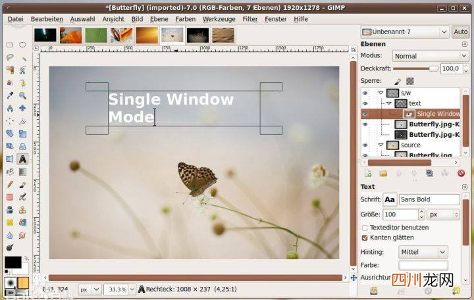
Task: Collapse the s/w layer group
Action: tap(381, 93)
